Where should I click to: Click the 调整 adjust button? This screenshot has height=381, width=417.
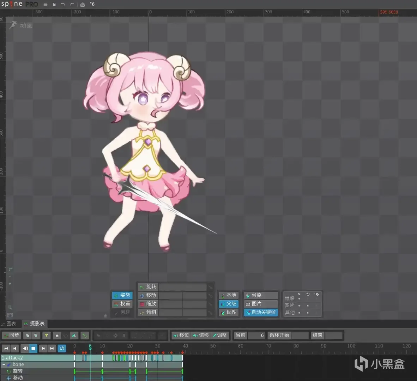220,335
